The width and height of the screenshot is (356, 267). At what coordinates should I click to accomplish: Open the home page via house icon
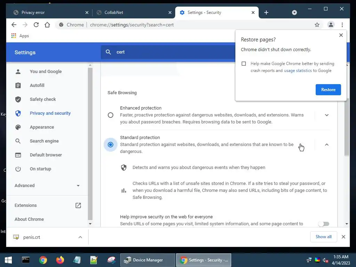point(47,25)
